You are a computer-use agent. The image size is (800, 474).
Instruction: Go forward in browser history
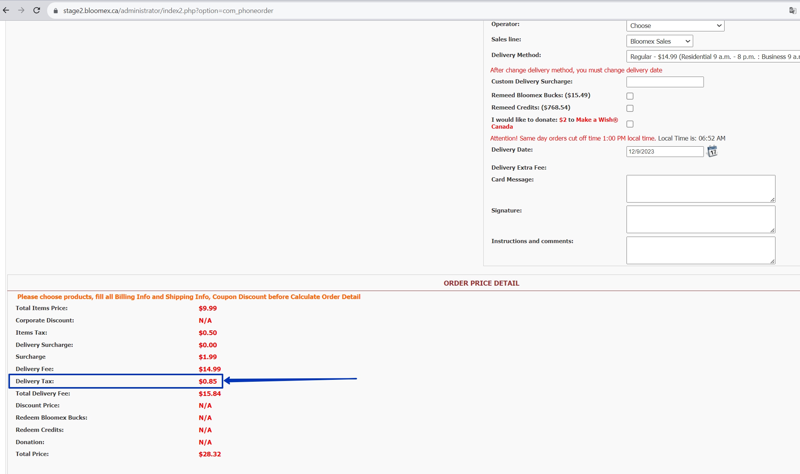point(21,10)
